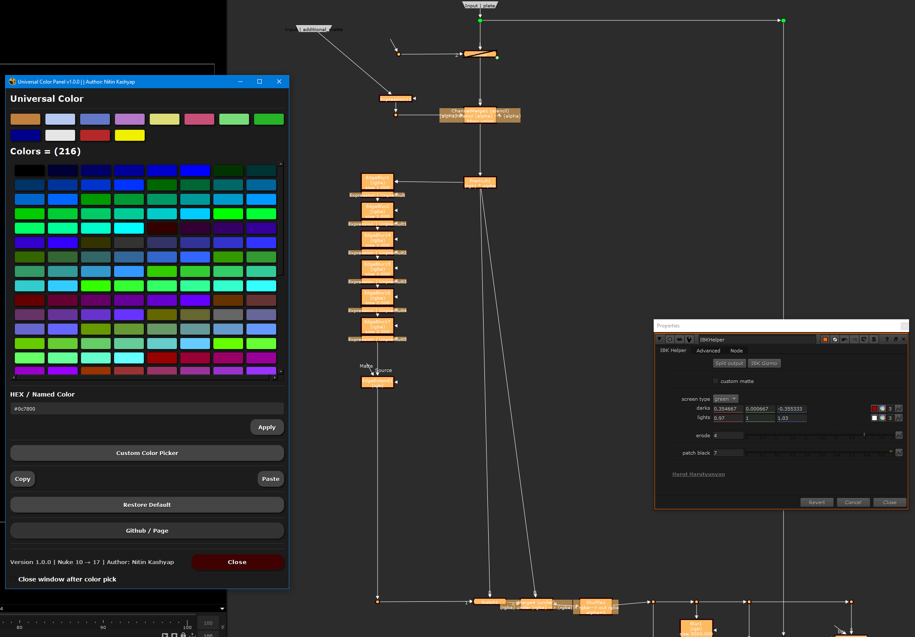
Task: Open the Node tab
Action: (736, 351)
